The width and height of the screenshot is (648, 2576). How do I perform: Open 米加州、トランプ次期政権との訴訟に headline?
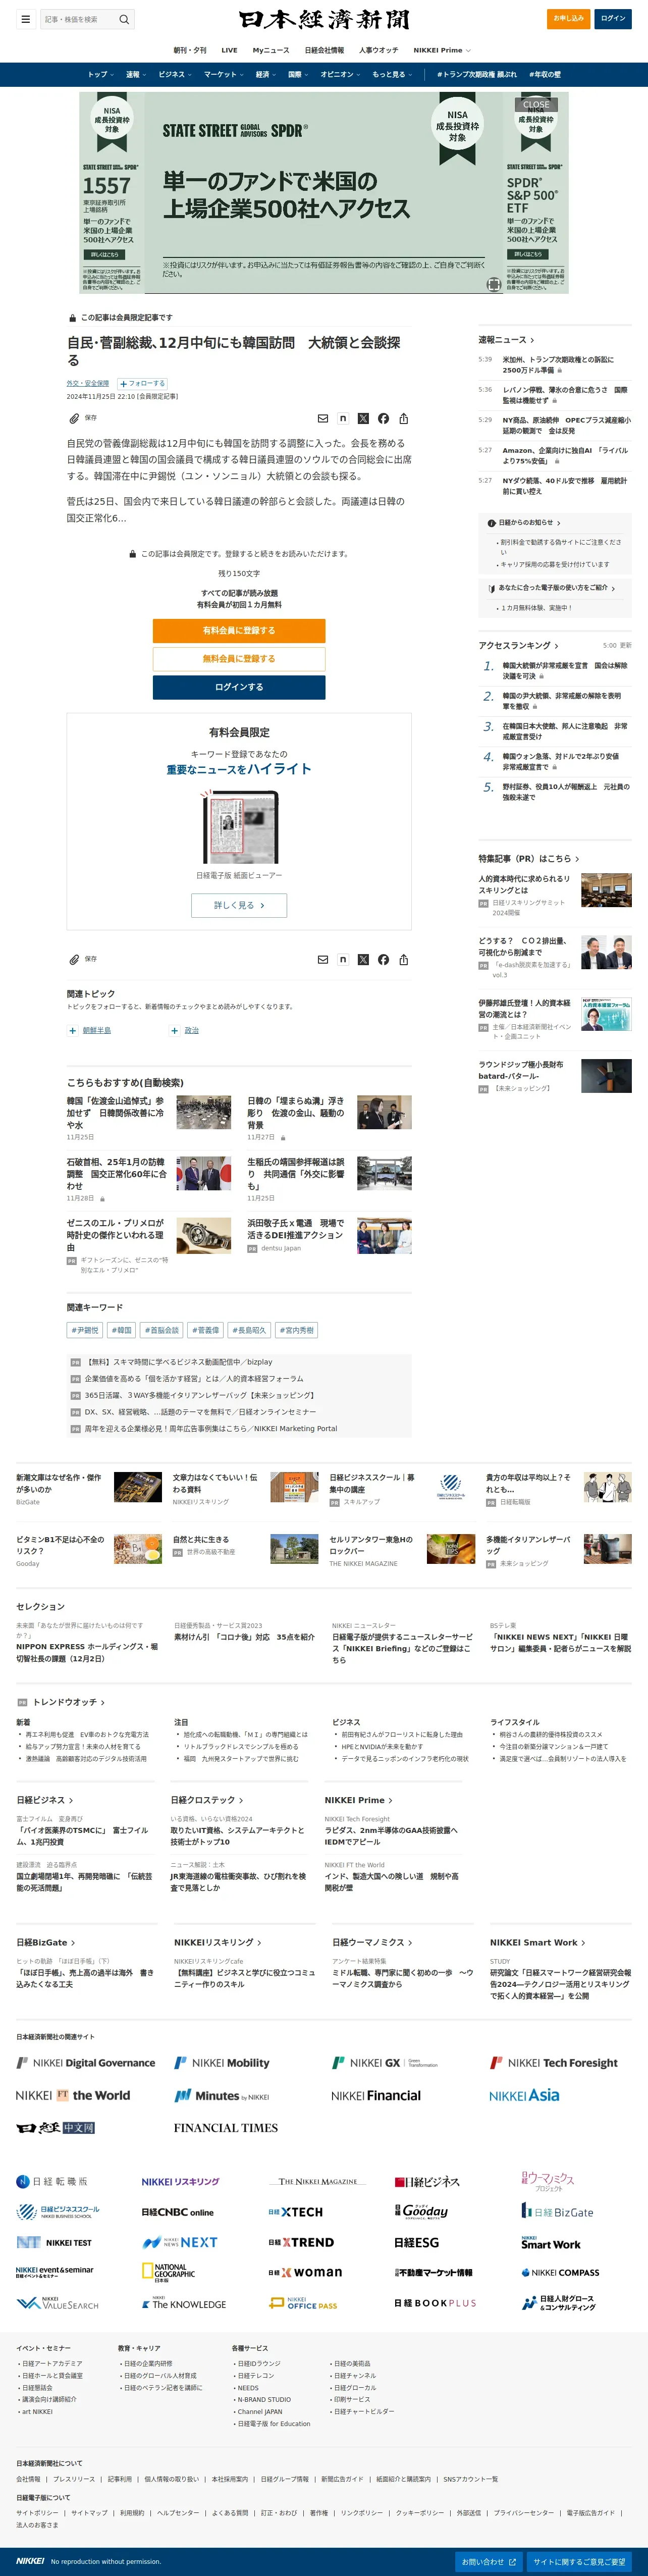558,364
